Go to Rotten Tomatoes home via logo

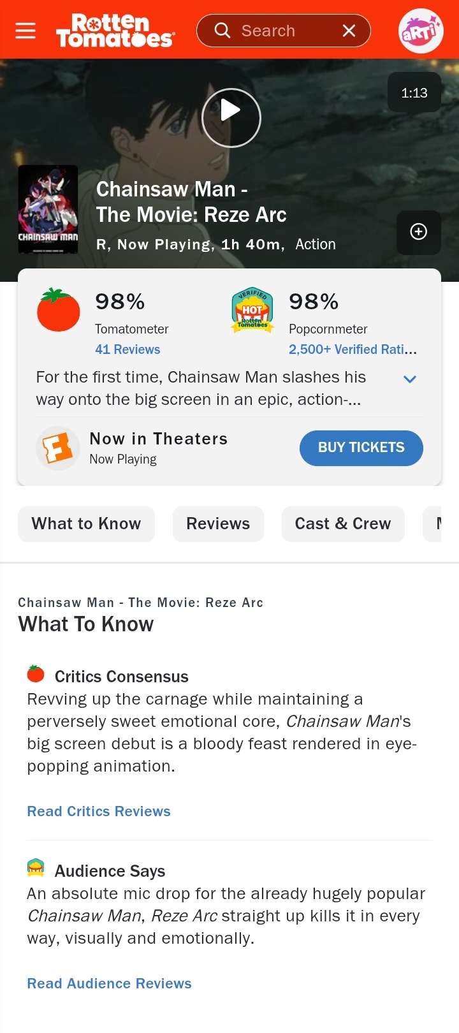click(x=115, y=31)
